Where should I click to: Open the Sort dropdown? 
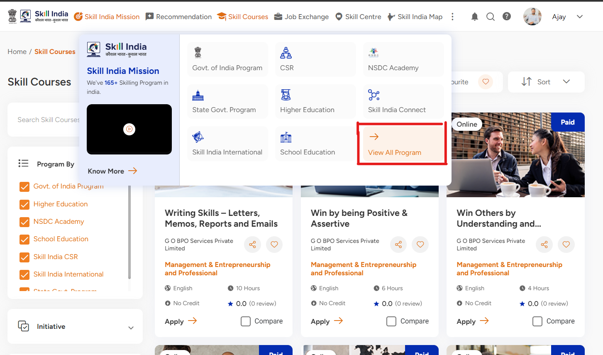(x=546, y=82)
